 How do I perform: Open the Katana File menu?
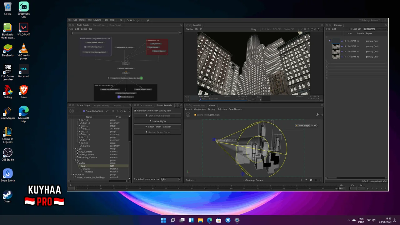(70, 20)
